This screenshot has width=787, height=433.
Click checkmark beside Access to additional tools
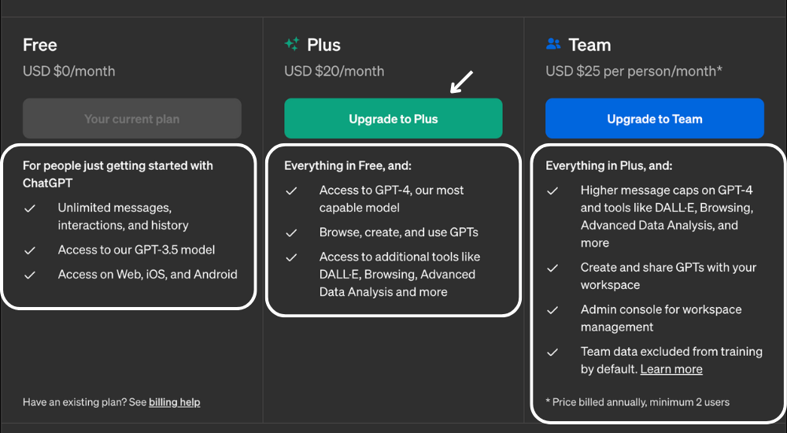[292, 257]
